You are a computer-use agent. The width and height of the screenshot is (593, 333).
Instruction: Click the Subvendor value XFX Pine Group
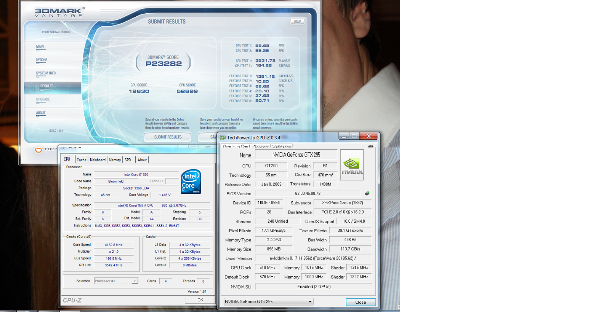pyautogui.click(x=343, y=203)
